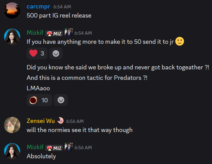
Task: Click the Zensei Wu username
Action: tap(41, 121)
